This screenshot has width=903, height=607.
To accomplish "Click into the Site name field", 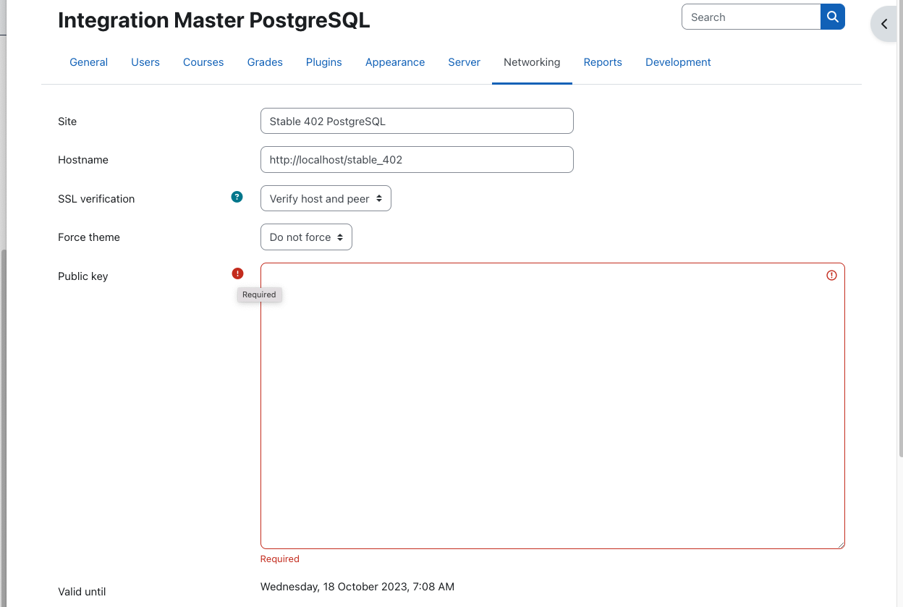I will [x=417, y=121].
